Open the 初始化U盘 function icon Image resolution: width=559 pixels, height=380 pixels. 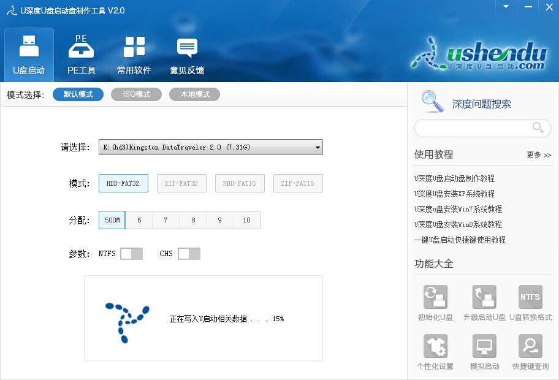(x=435, y=302)
